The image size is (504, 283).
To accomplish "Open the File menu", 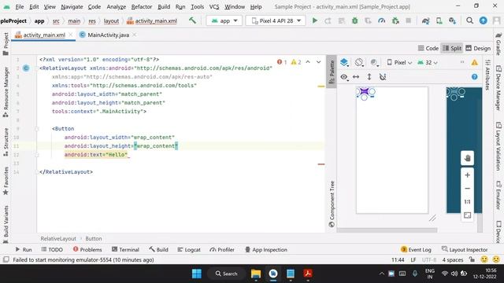I will (19, 7).
